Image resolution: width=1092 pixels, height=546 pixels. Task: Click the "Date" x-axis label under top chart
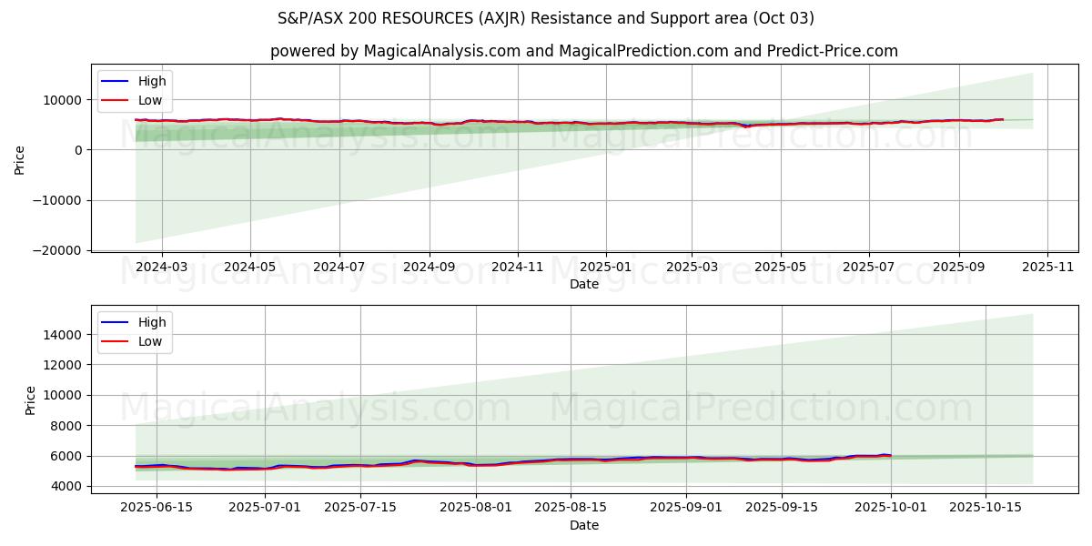pyautogui.click(x=583, y=284)
